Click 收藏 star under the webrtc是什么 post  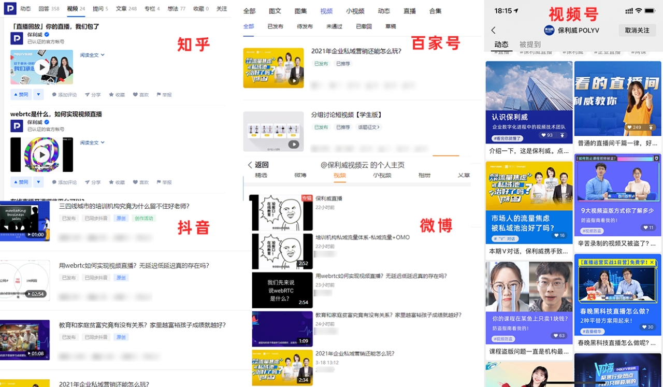pyautogui.click(x=117, y=182)
